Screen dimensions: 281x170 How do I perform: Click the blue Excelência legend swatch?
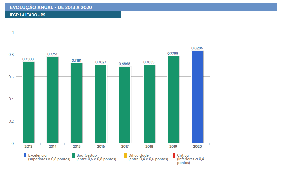[x=25, y=155]
